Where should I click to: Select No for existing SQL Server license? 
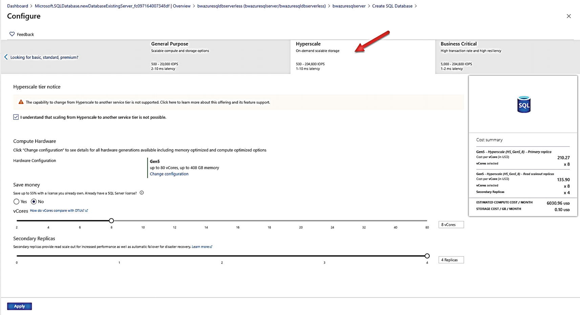tap(34, 202)
